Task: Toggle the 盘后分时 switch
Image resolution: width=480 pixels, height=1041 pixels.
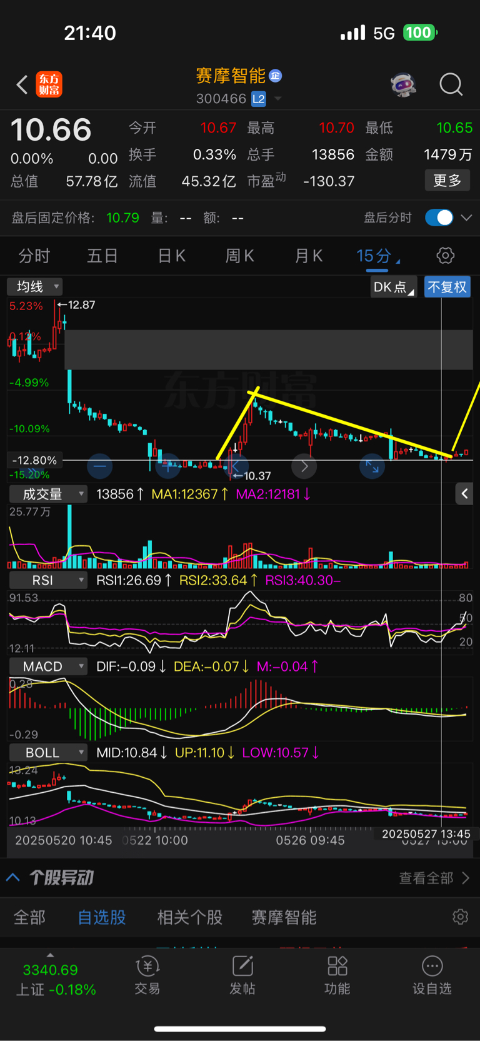Action: (439, 218)
